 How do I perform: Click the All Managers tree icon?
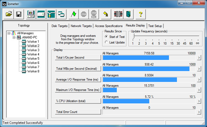click(14, 33)
